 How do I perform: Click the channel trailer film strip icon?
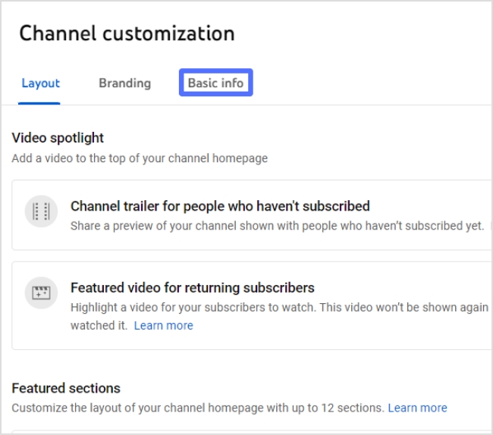point(41,211)
